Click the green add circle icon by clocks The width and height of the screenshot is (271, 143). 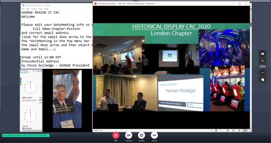tap(21, 84)
